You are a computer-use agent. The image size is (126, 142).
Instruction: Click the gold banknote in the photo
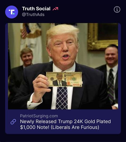[64, 79]
